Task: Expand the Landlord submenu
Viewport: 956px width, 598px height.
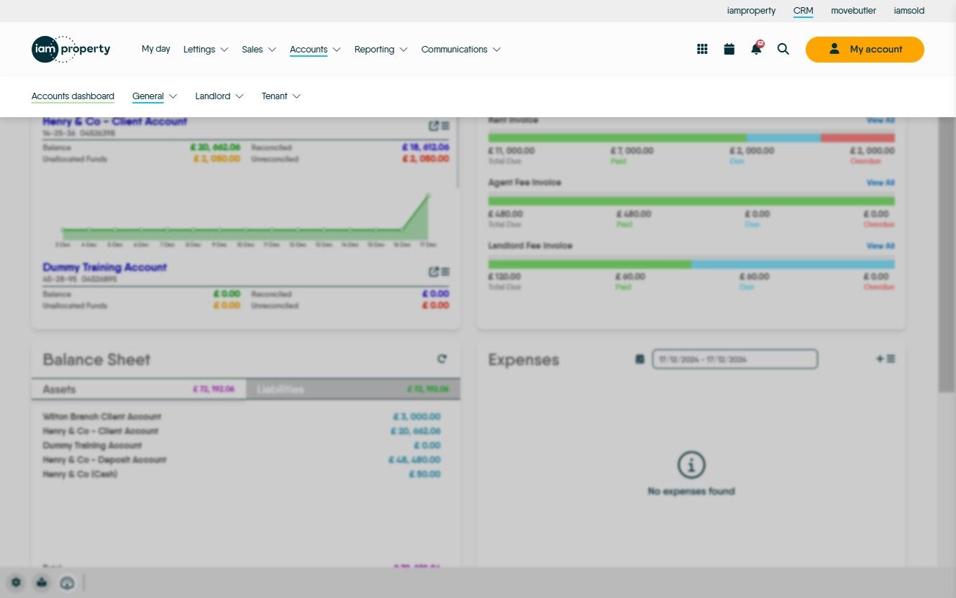Action: pyautogui.click(x=219, y=96)
